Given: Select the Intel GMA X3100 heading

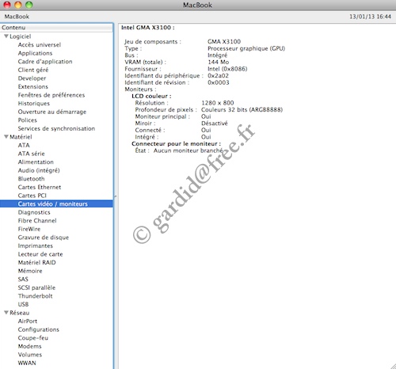Looking at the screenshot, I should 148,28.
